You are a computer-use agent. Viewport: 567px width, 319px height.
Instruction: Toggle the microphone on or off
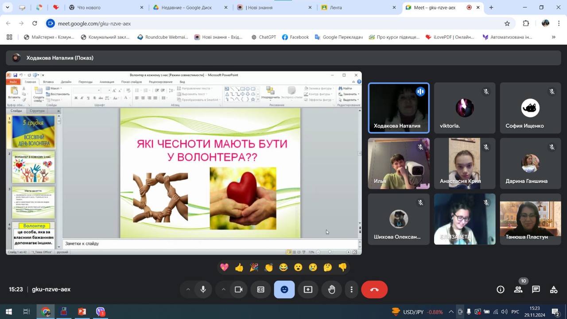pos(203,289)
